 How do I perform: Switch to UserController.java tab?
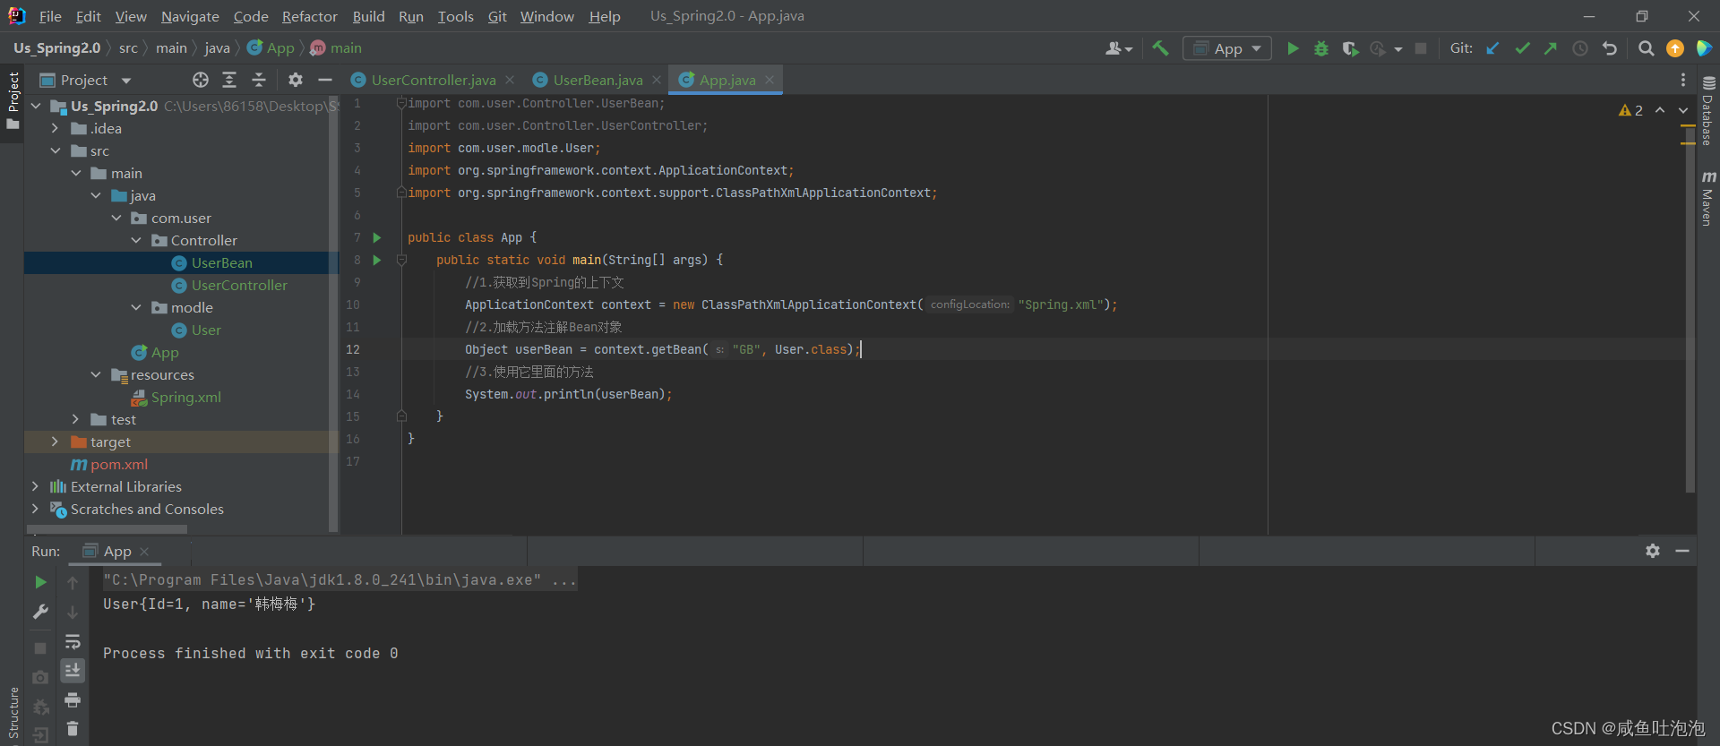[433, 81]
